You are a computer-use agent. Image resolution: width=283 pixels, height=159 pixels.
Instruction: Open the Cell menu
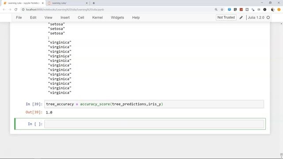tap(81, 18)
